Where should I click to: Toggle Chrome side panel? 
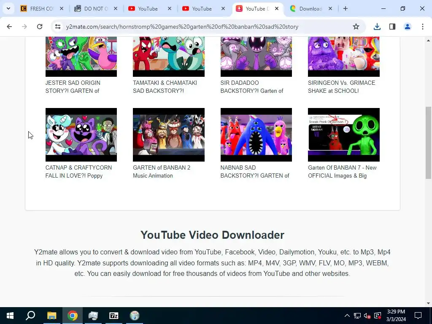tap(392, 27)
